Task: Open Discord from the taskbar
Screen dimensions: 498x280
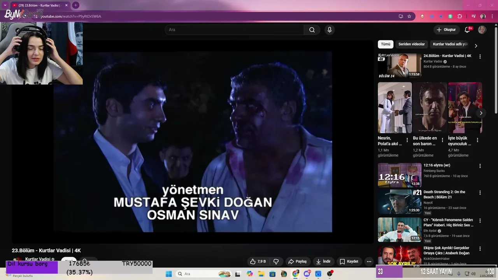Action: pos(307,274)
